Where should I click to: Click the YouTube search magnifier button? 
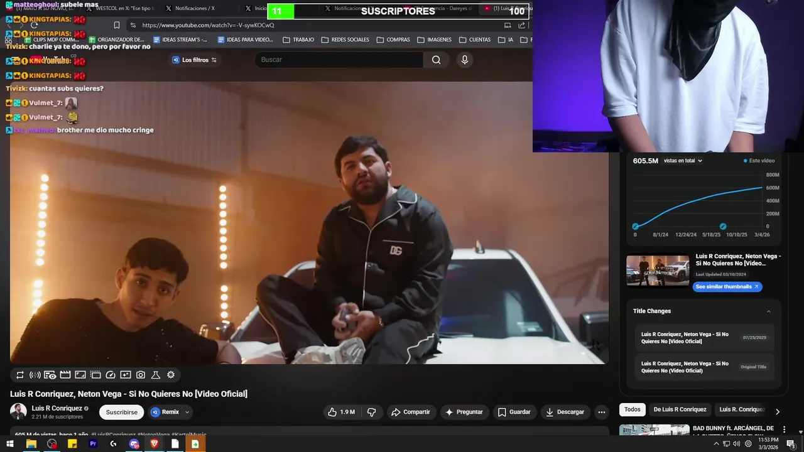click(x=436, y=60)
